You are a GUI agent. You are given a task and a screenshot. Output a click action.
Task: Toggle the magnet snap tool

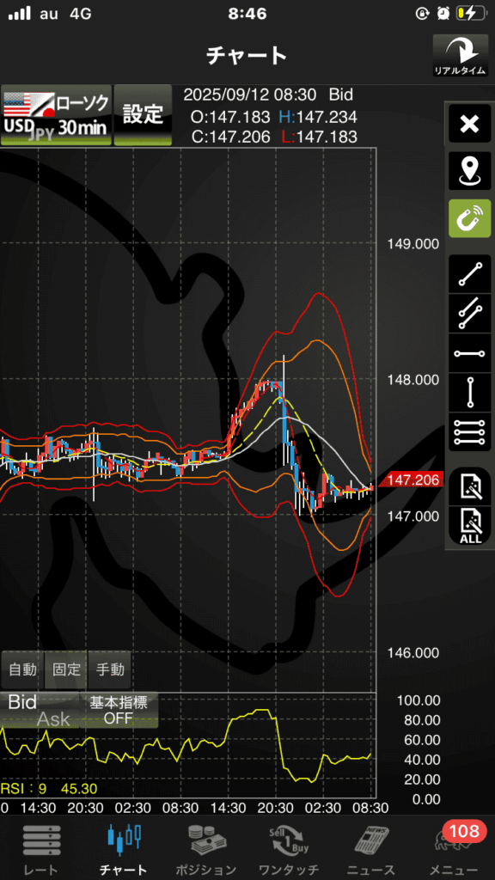pos(470,217)
